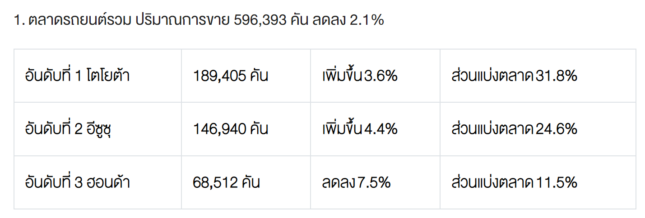
Task: Click the Toyota brand name โตโยต้า
Action: coord(109,76)
